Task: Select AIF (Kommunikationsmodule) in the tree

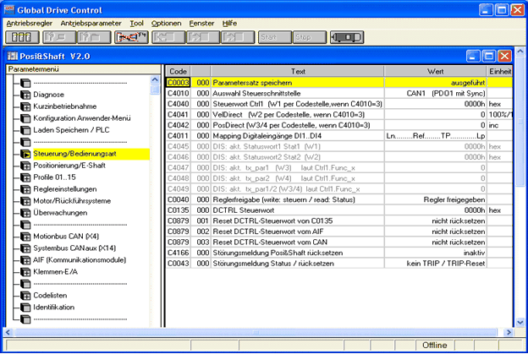Action: click(x=77, y=261)
